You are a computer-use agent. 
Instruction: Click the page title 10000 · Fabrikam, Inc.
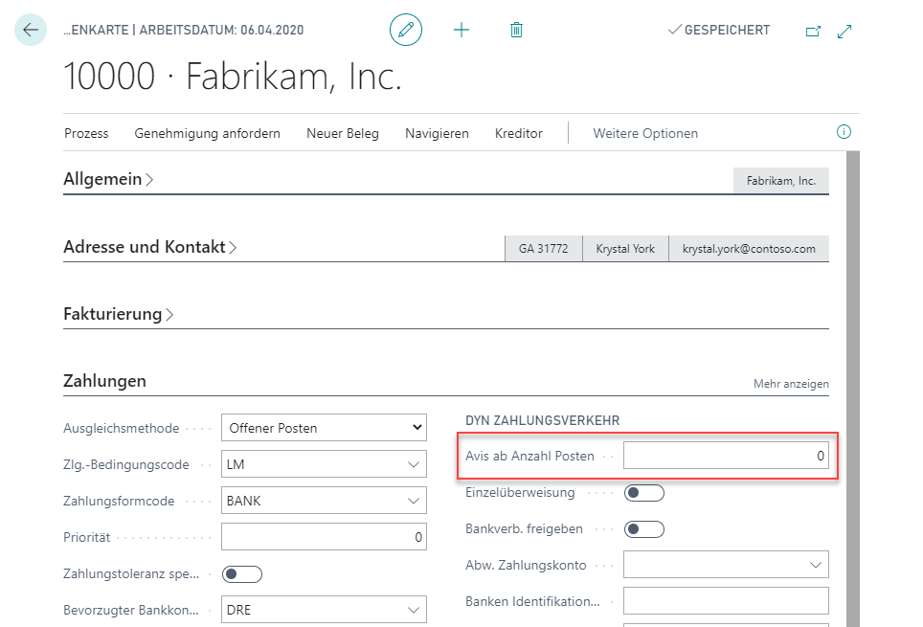[x=233, y=77]
